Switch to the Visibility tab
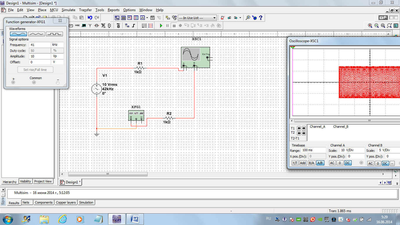400x225 pixels. (25, 181)
